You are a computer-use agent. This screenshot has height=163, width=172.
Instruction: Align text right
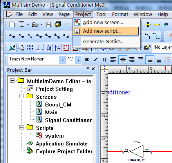tap(132, 60)
